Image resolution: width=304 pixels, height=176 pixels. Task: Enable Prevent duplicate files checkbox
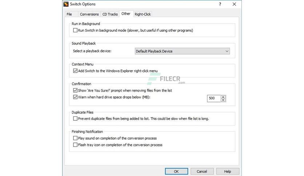pos(75,119)
